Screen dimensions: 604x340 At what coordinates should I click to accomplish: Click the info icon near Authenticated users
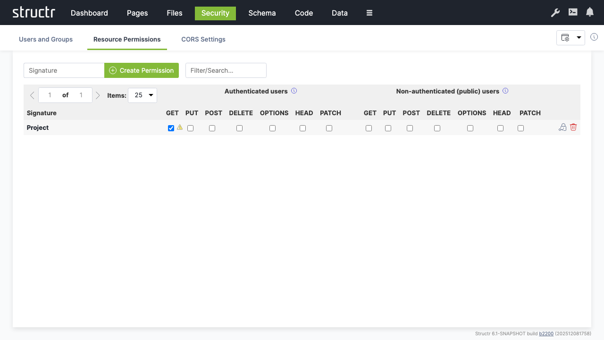294,91
